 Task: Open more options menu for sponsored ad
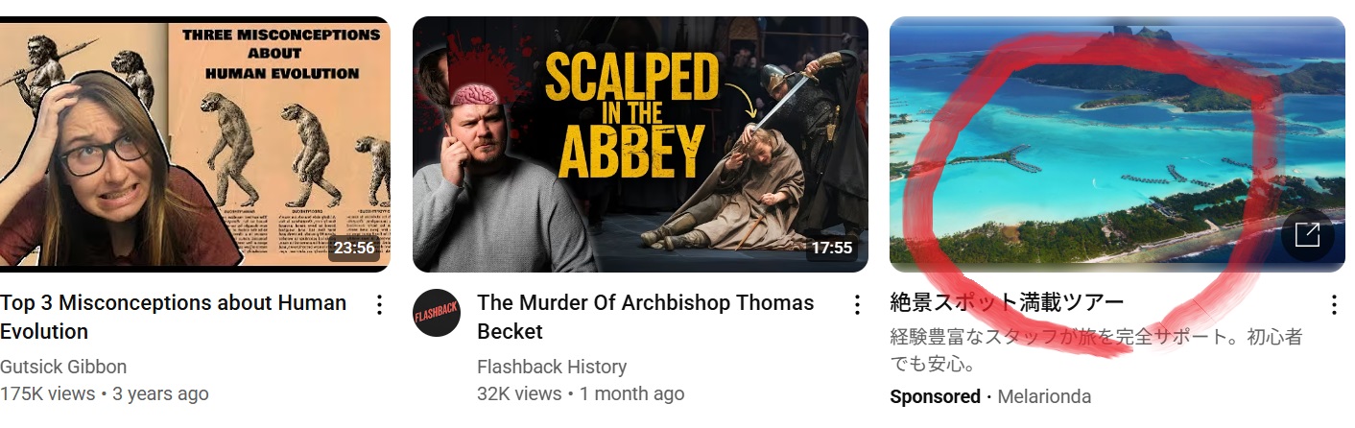coord(1334,305)
